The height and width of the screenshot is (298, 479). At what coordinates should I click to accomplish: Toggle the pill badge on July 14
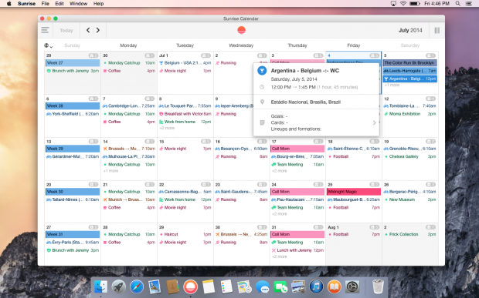point(150,142)
